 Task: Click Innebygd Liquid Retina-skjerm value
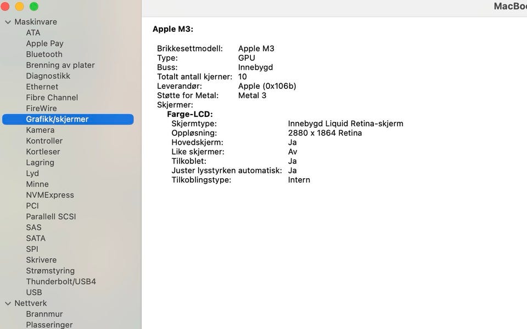[x=345, y=124]
